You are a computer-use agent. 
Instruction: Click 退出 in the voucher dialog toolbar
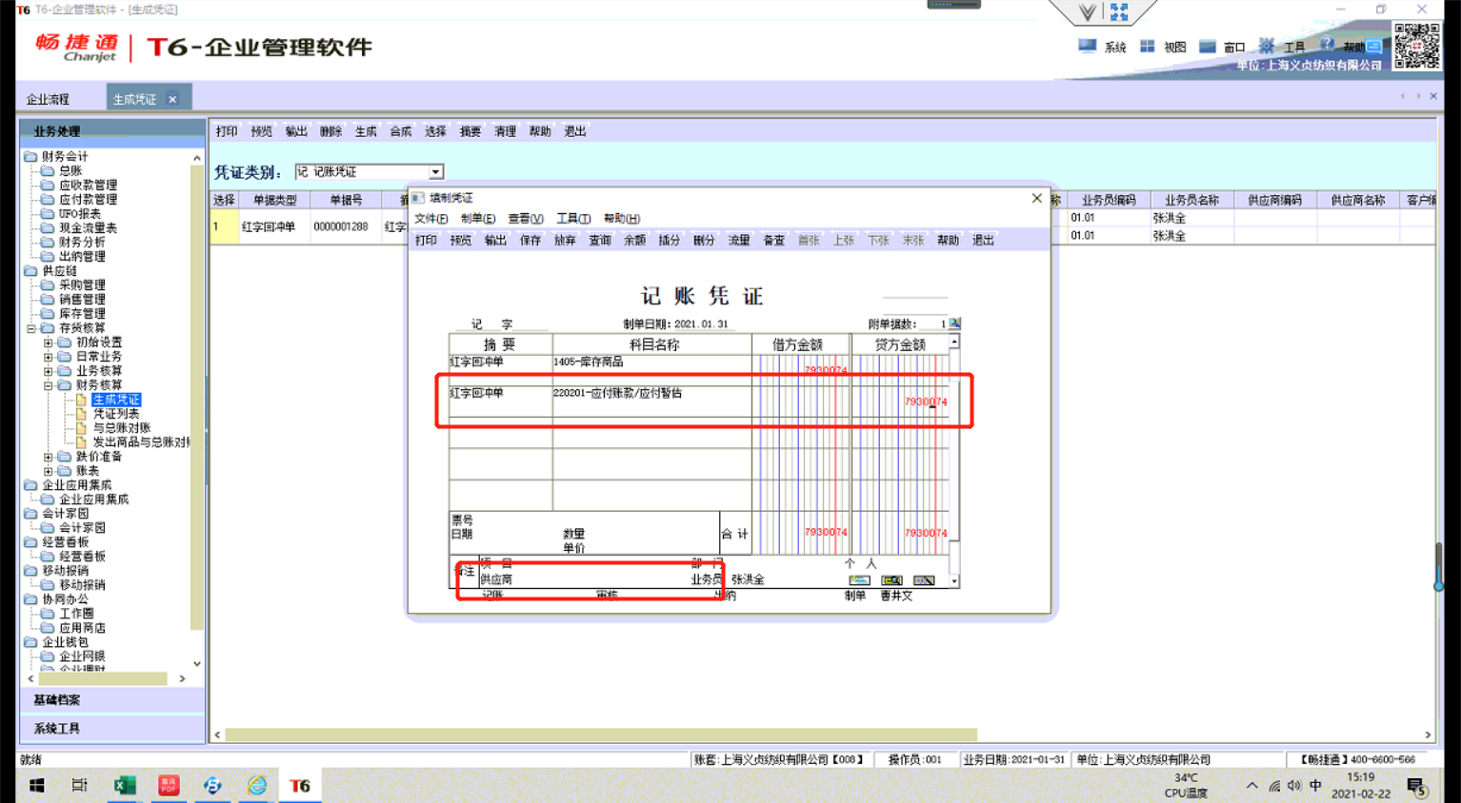pos(983,241)
